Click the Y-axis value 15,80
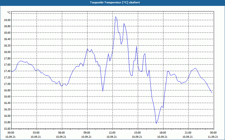Image resolution: width=225 pixels, height=140 pixels. pos(8,122)
